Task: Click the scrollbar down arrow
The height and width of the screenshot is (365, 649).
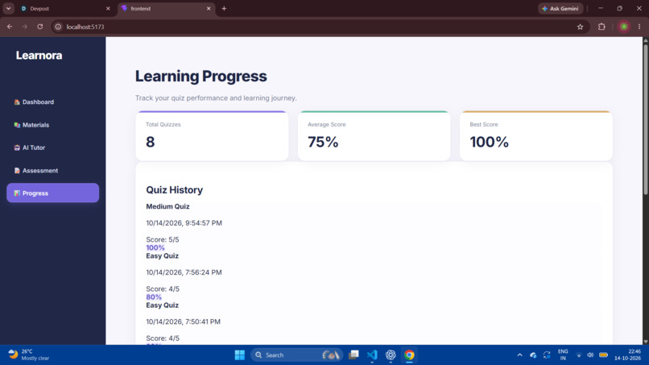Action: (x=645, y=342)
